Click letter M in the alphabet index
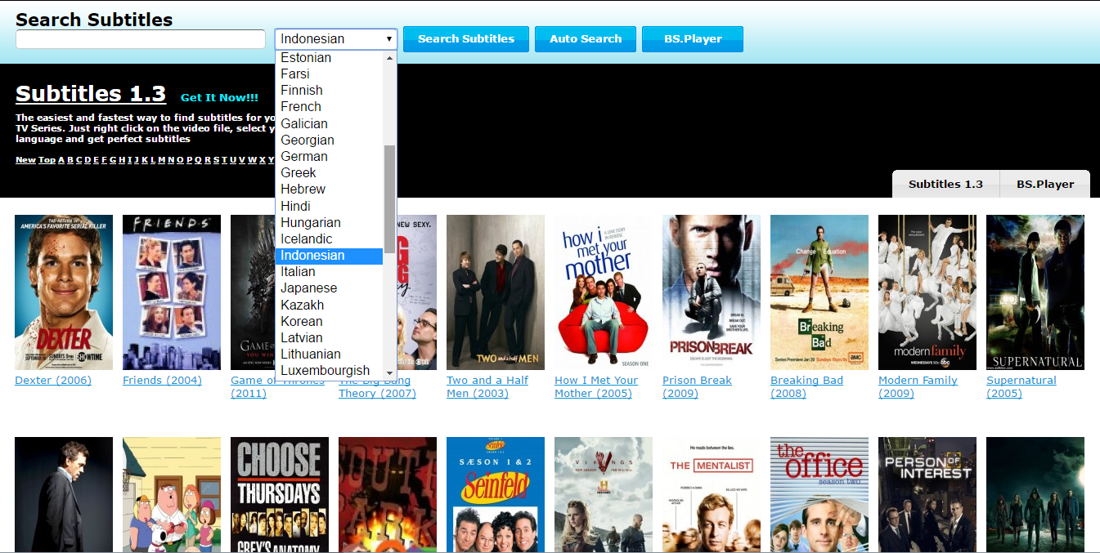 click(161, 160)
